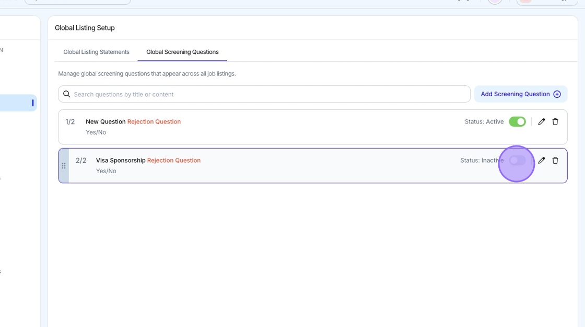Click Status: Active label
Viewport: 585px width, 327px height.
click(484, 122)
